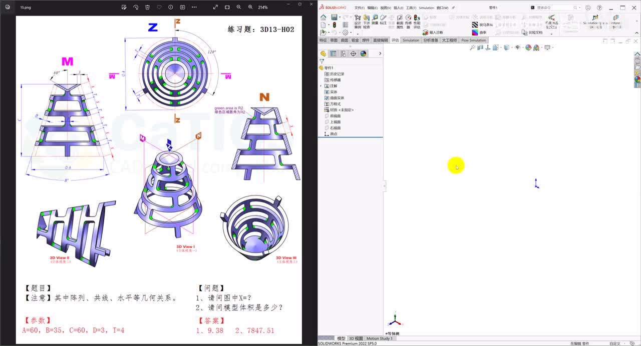The height and width of the screenshot is (346, 641).
Task: Click the 比较文档 button
Action: coord(532,32)
